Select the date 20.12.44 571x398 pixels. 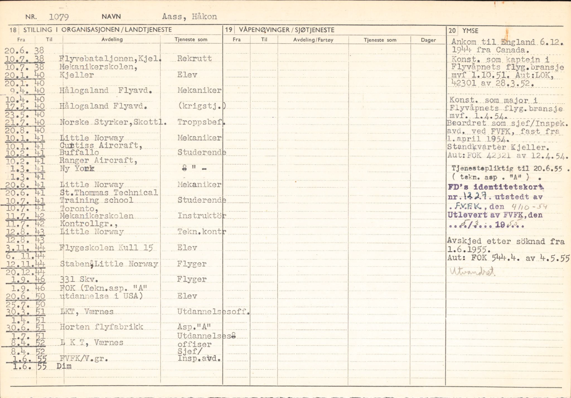[x=25, y=272]
